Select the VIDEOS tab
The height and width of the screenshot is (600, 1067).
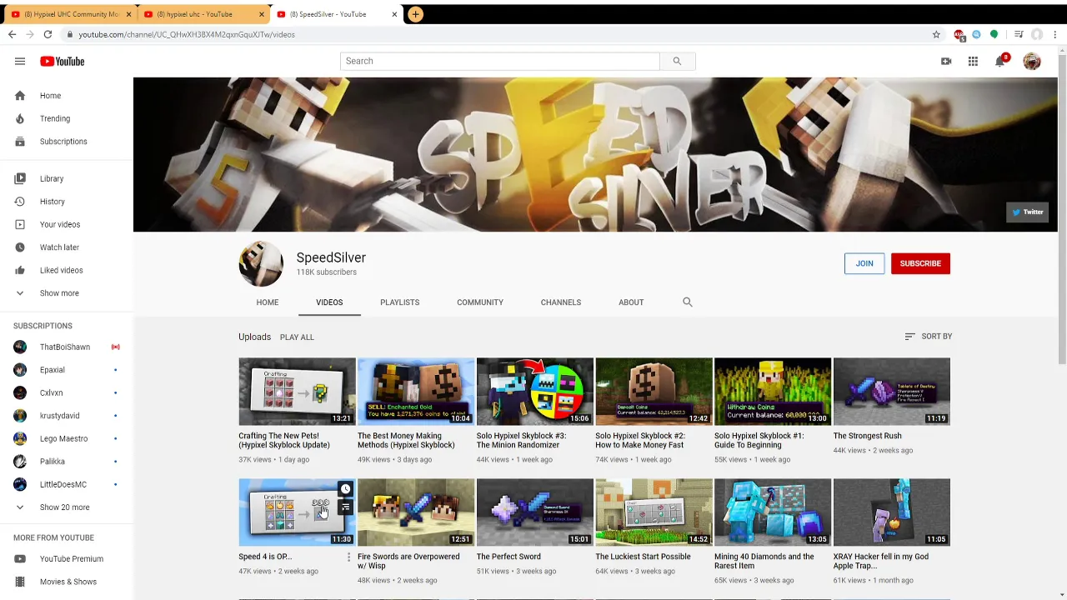coord(329,302)
